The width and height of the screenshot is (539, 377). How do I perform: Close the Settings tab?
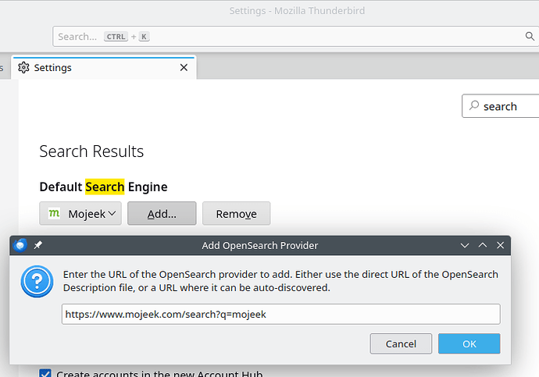point(184,68)
